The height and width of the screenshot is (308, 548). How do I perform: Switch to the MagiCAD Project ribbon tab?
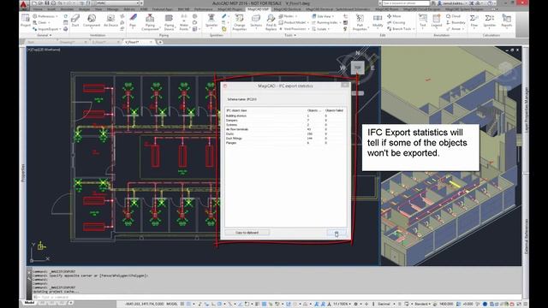[x=230, y=9]
